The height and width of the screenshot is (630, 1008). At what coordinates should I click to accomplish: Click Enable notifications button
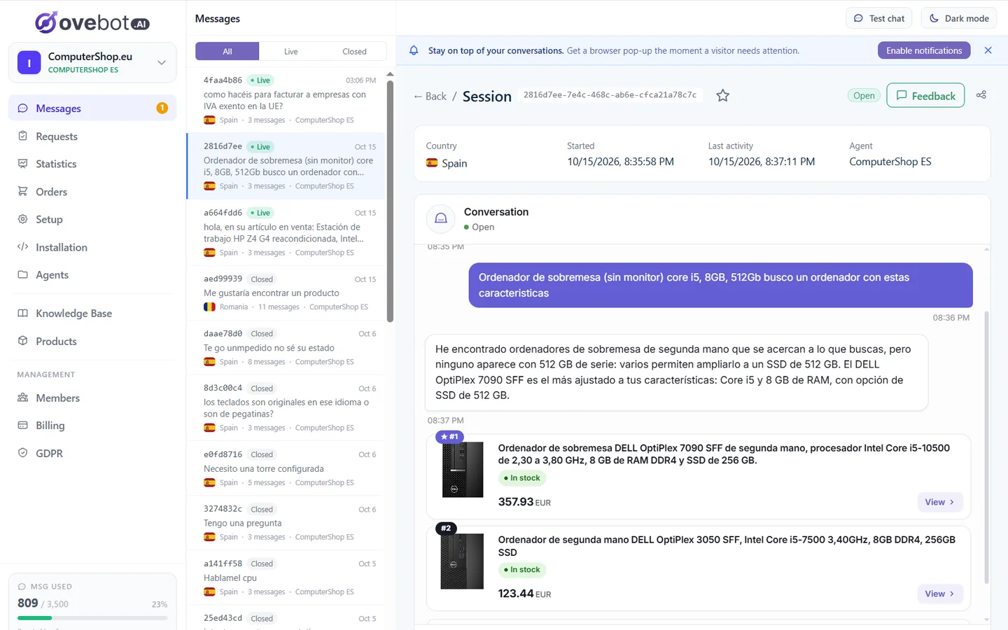(924, 50)
